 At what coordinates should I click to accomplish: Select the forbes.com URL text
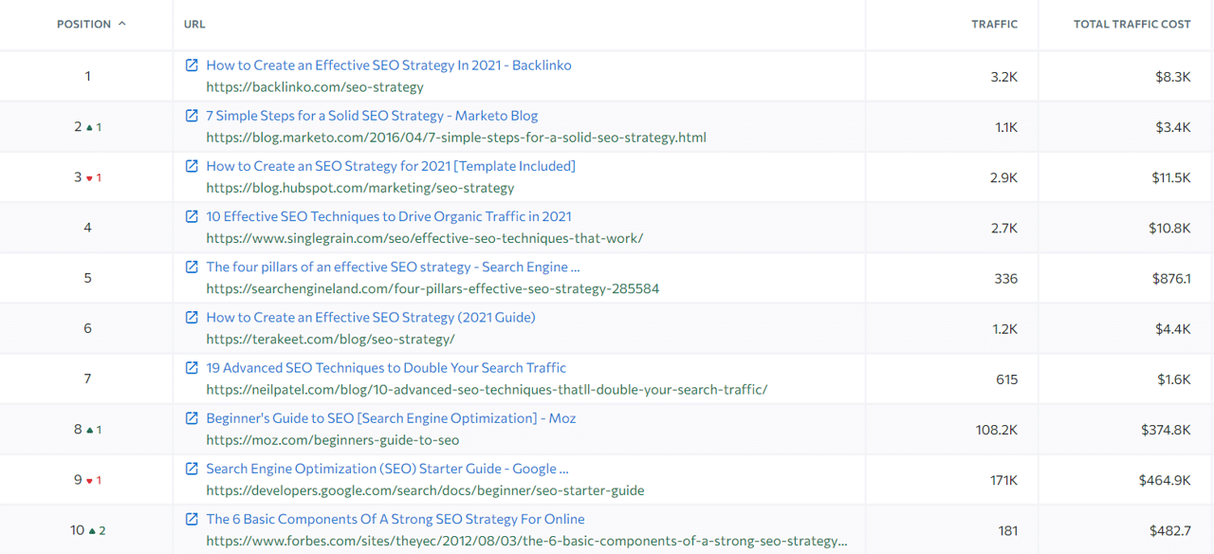[526, 541]
